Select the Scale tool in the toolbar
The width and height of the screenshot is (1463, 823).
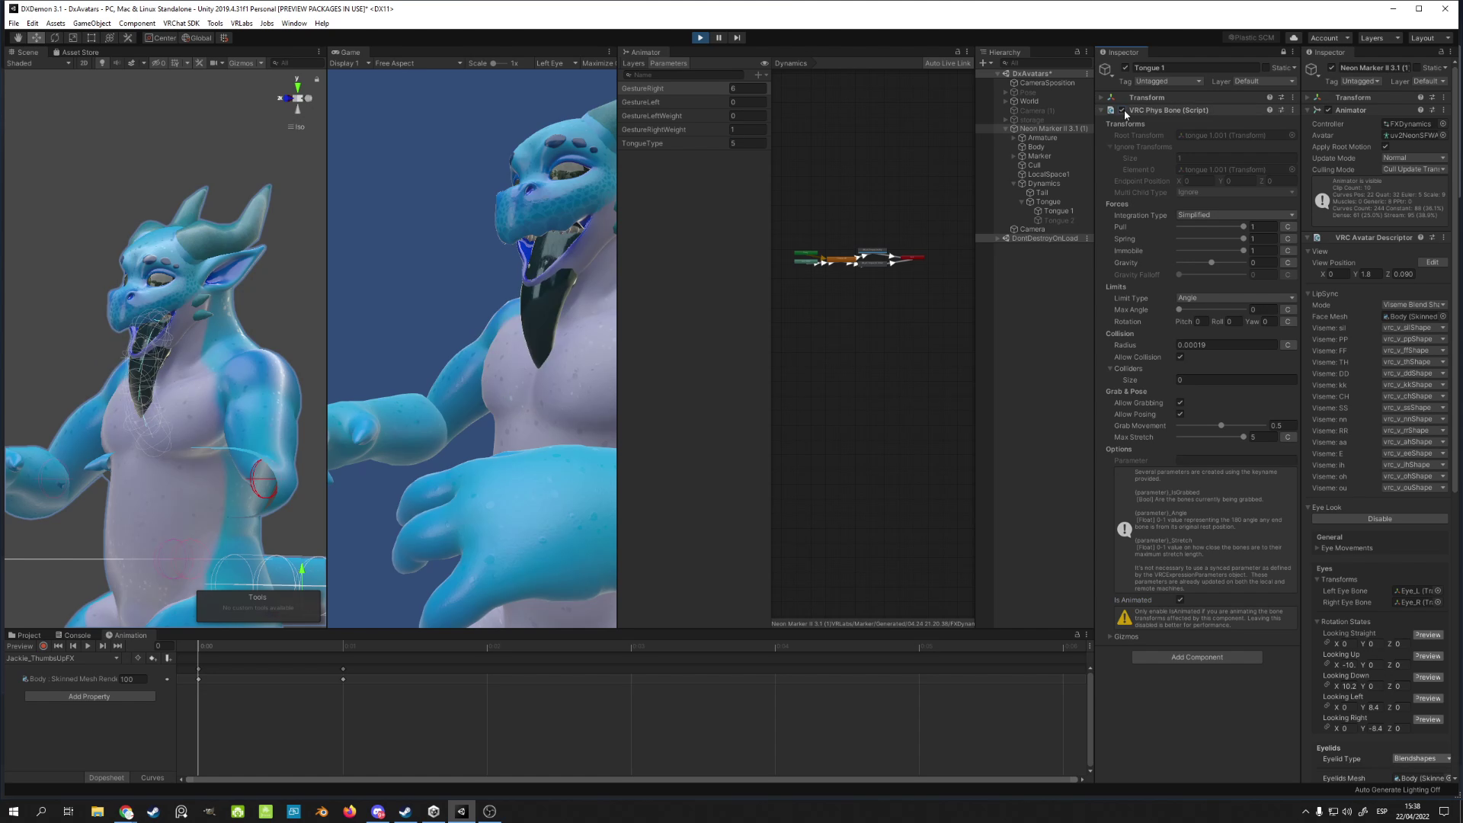(x=72, y=37)
